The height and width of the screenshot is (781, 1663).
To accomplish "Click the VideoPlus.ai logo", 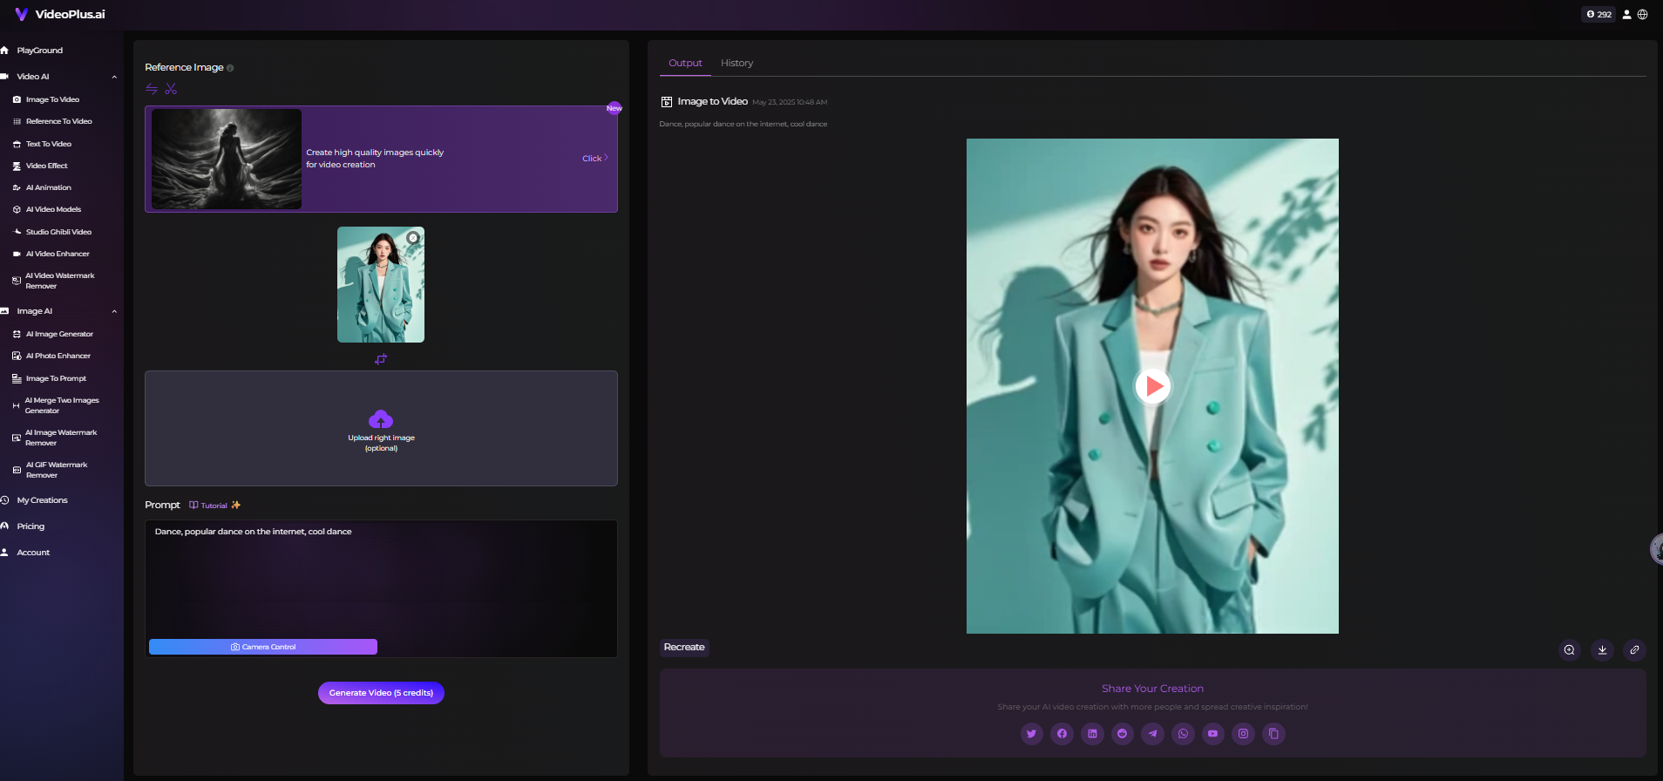I will point(60,14).
